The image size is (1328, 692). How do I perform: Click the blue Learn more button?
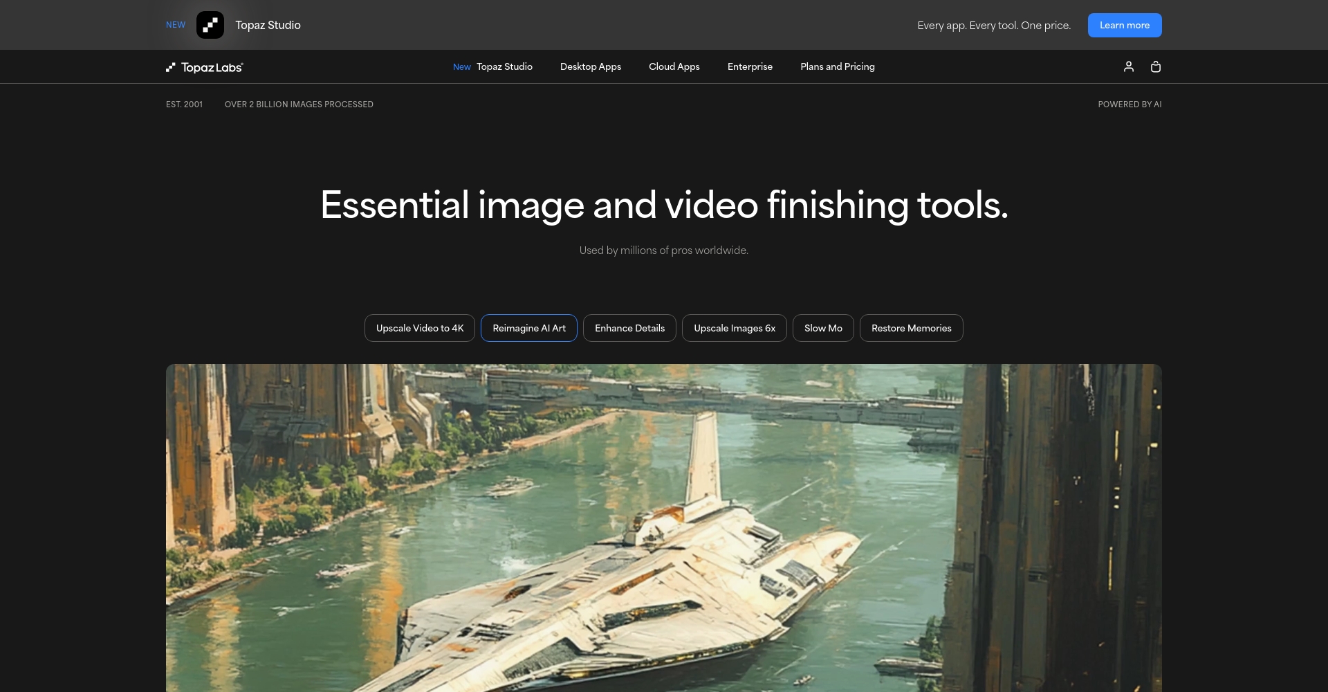click(1124, 25)
